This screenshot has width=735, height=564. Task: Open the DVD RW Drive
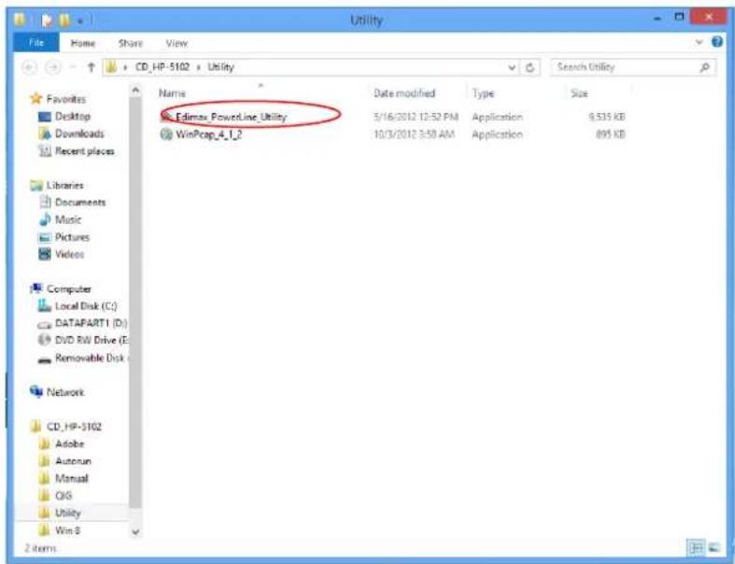point(91,341)
